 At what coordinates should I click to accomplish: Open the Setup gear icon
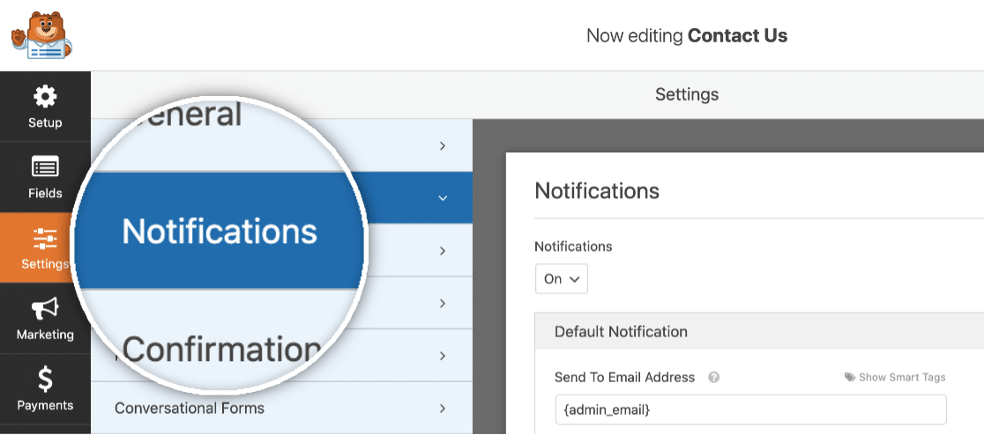pos(45,97)
